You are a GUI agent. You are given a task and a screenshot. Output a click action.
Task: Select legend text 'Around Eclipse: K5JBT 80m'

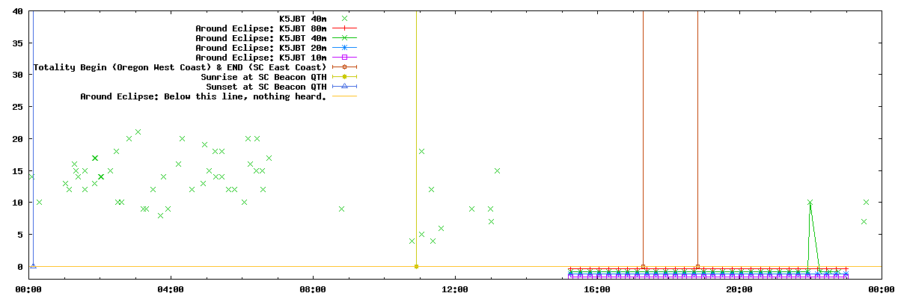(x=261, y=28)
